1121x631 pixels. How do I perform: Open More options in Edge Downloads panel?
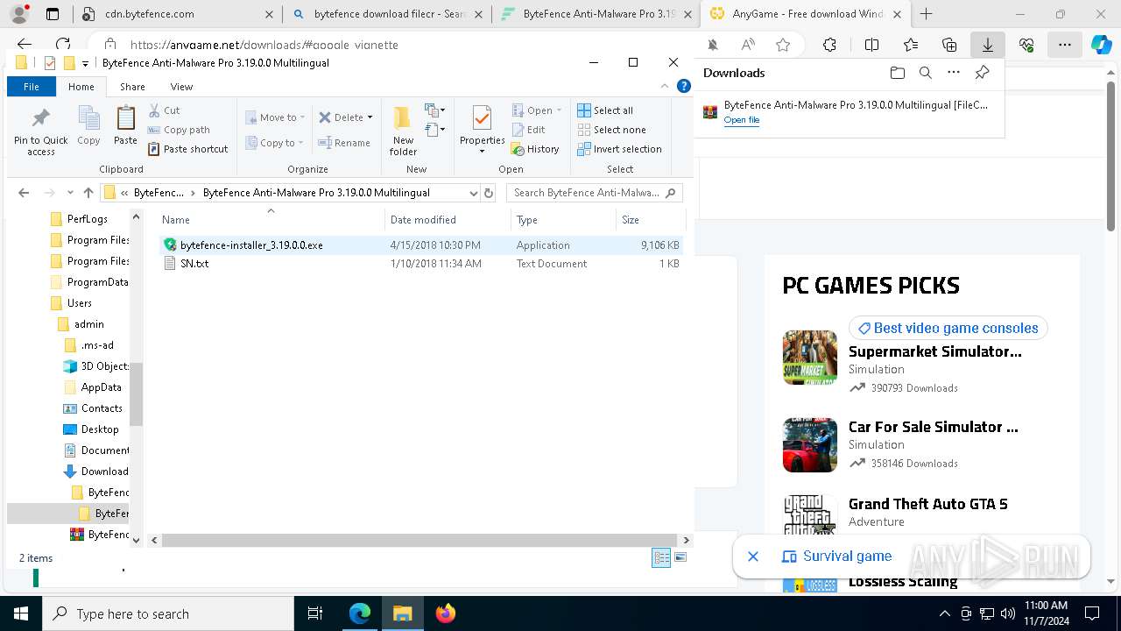pos(954,73)
